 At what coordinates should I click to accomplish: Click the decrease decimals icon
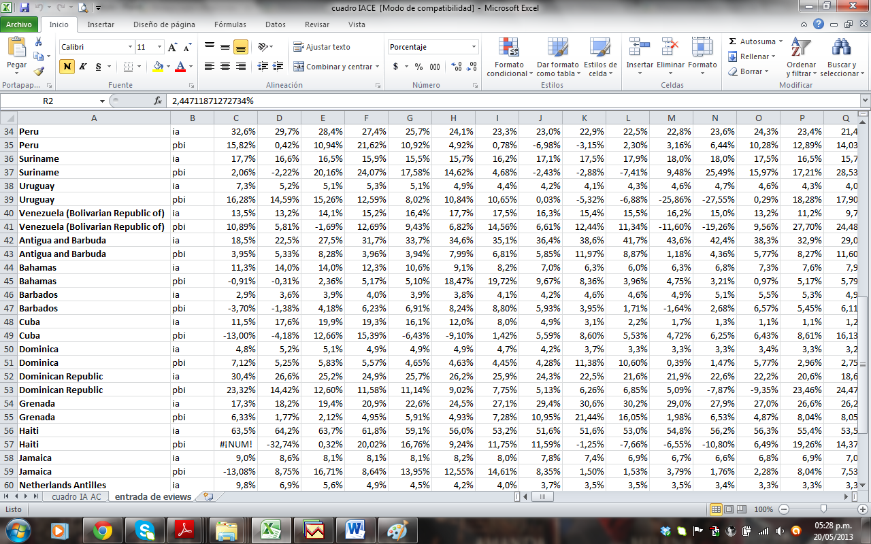tap(472, 67)
